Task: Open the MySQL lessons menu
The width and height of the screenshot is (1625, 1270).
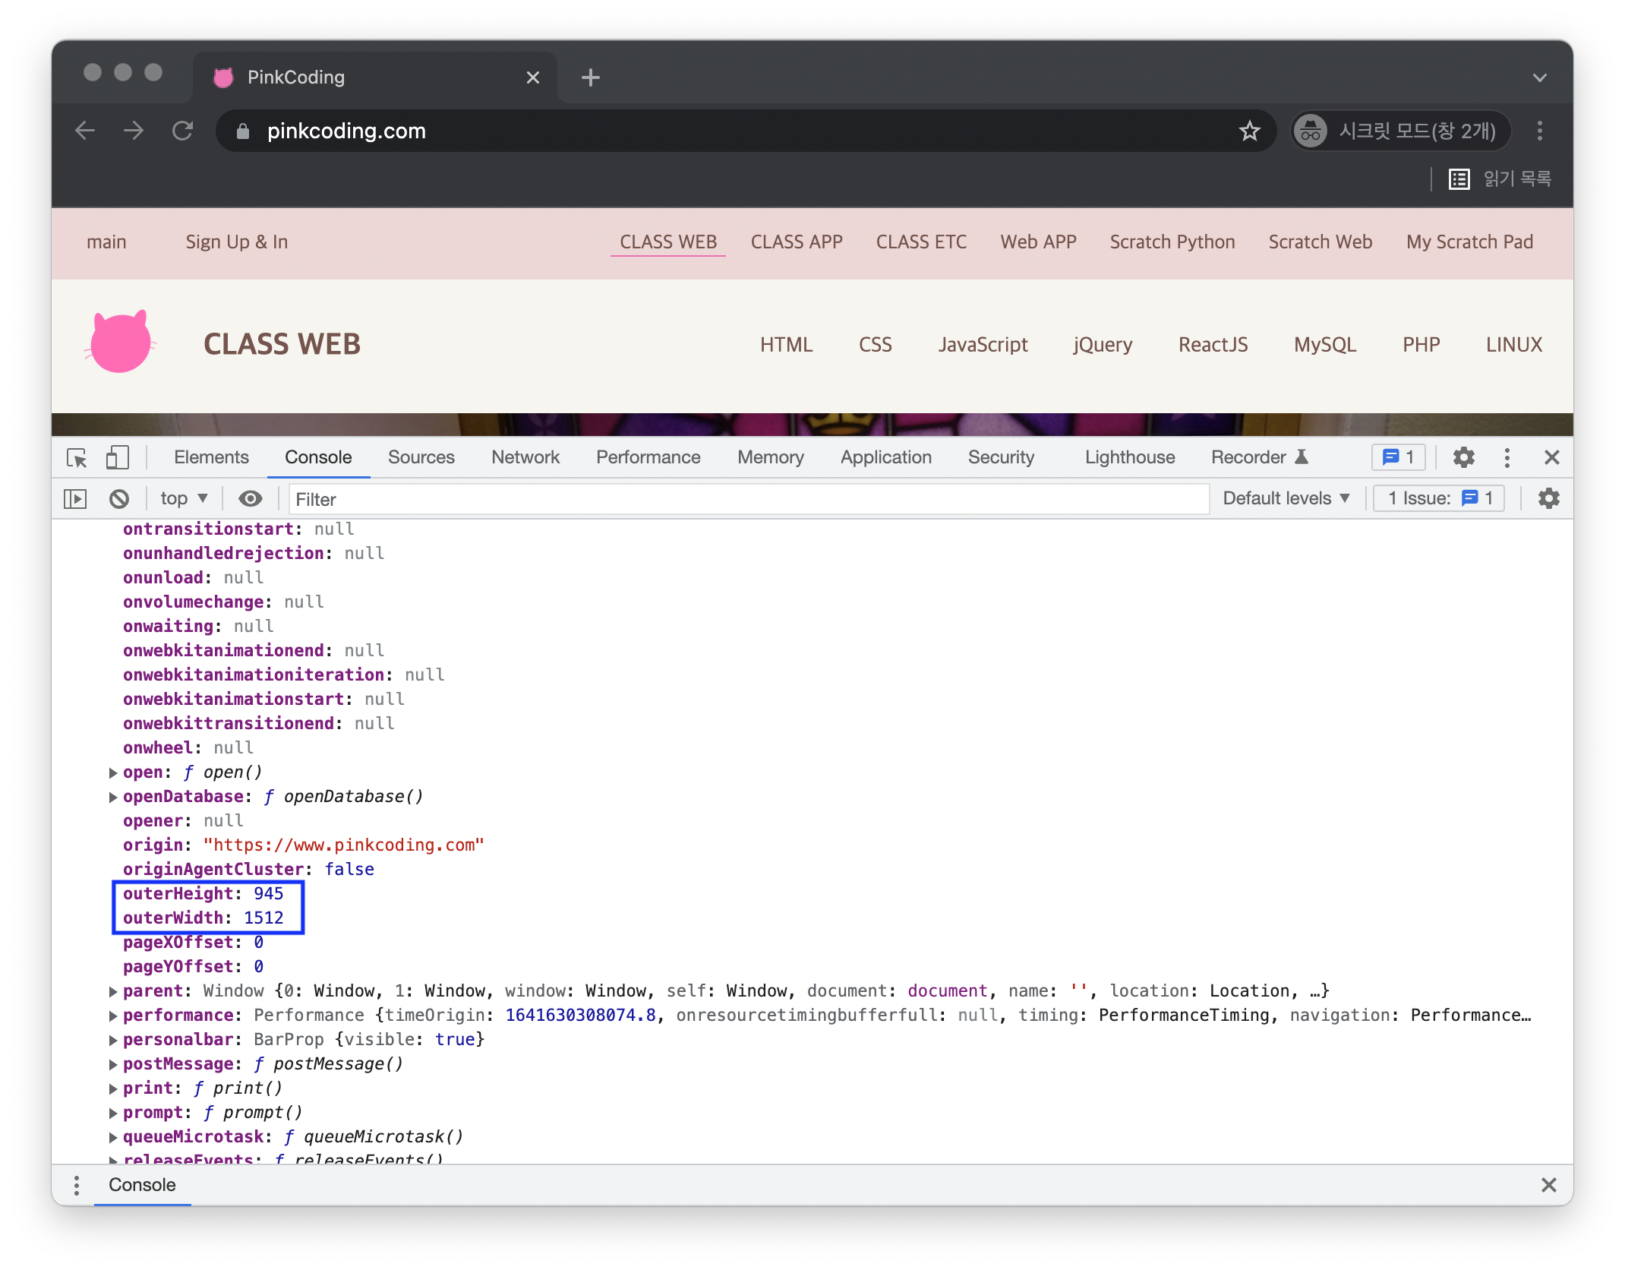Action: pyautogui.click(x=1325, y=345)
